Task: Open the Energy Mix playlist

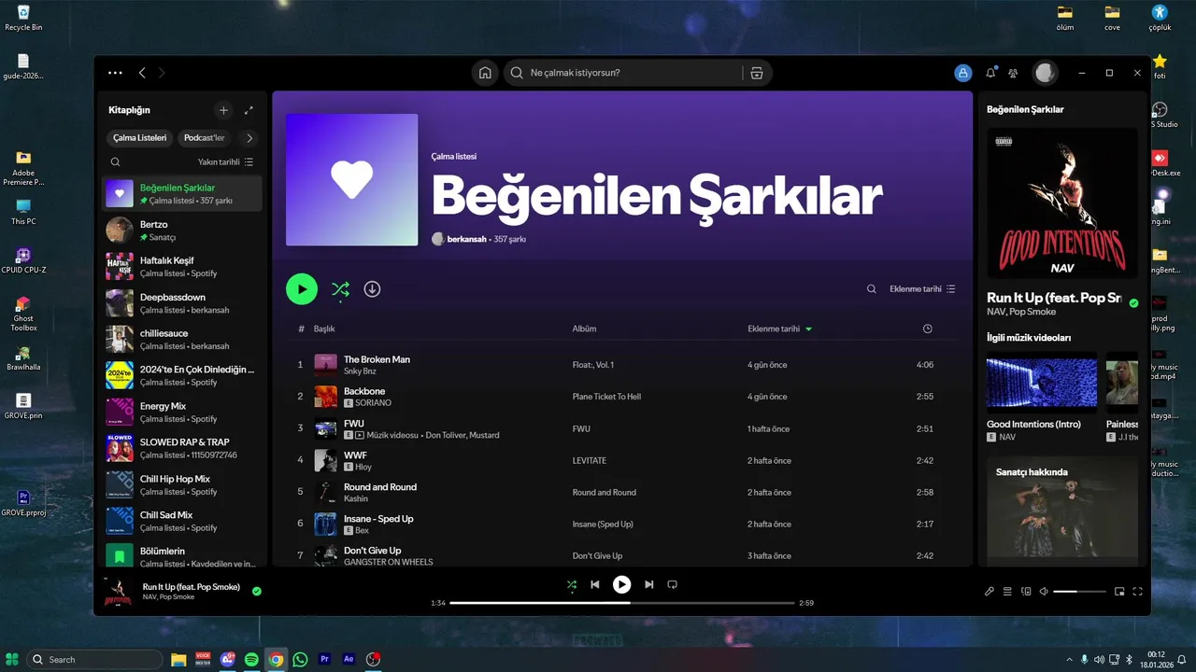Action: tap(182, 413)
